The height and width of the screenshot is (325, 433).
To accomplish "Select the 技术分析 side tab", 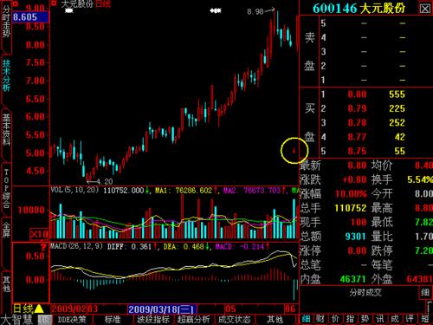I will [6, 75].
